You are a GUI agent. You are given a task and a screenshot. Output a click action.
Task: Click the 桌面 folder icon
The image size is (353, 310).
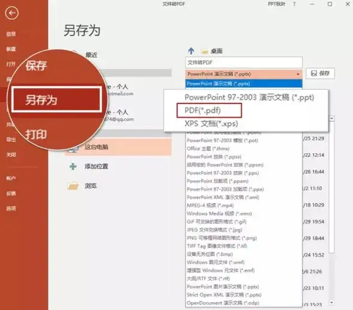(x=205, y=52)
